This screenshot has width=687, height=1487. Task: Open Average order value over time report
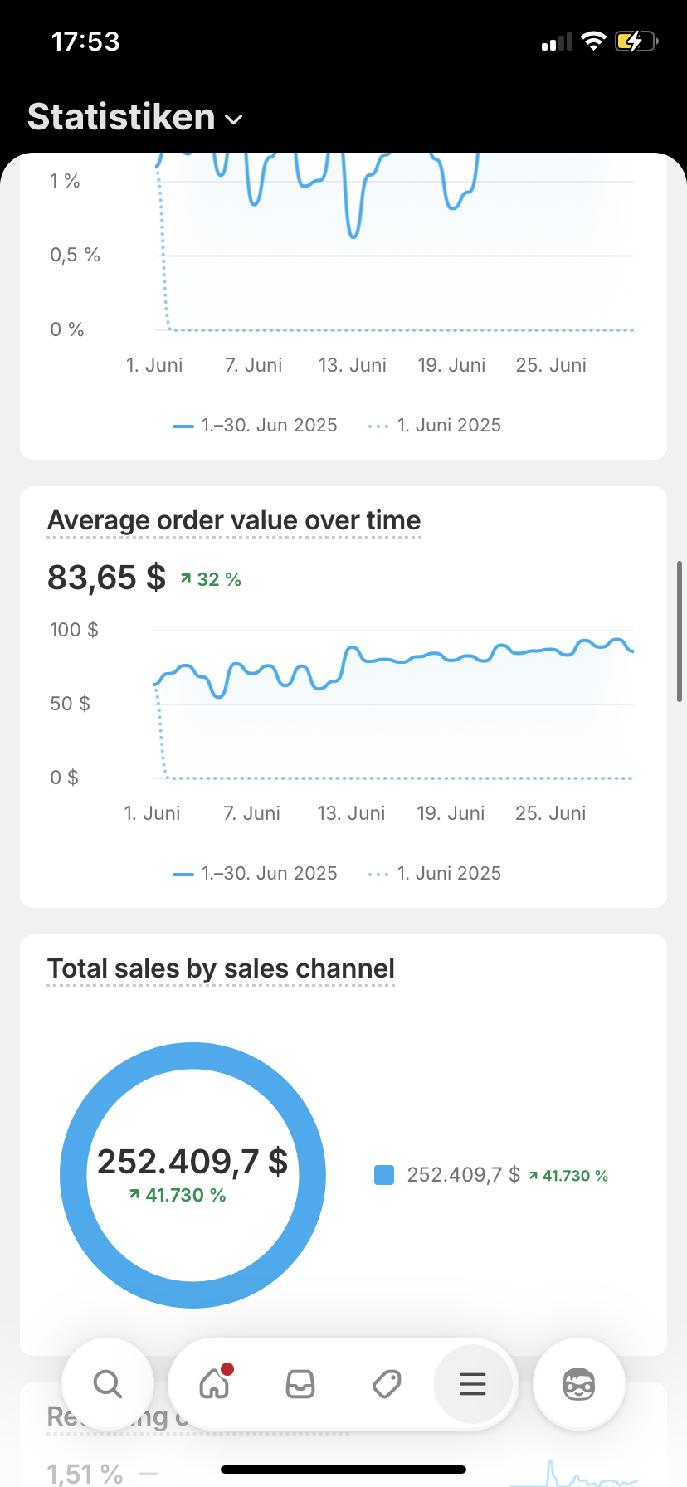234,520
